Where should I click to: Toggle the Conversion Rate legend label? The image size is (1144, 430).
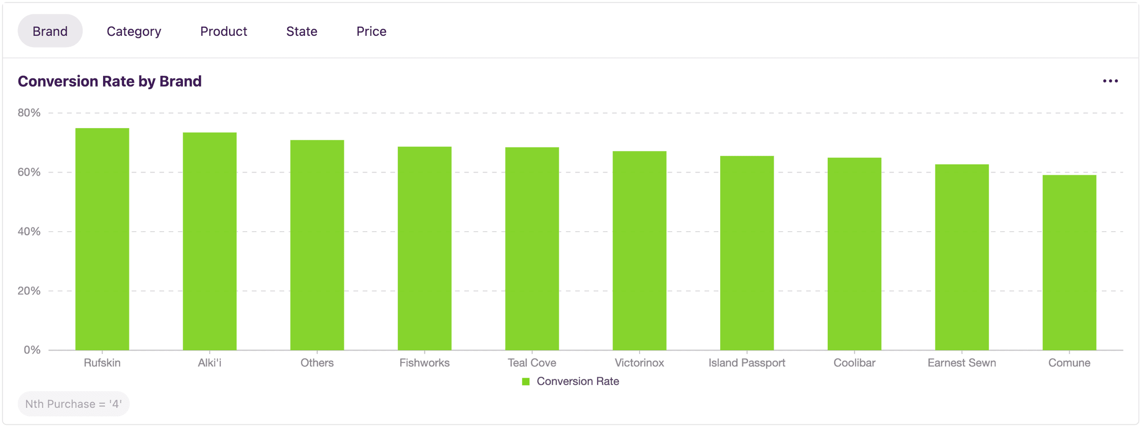(578, 381)
